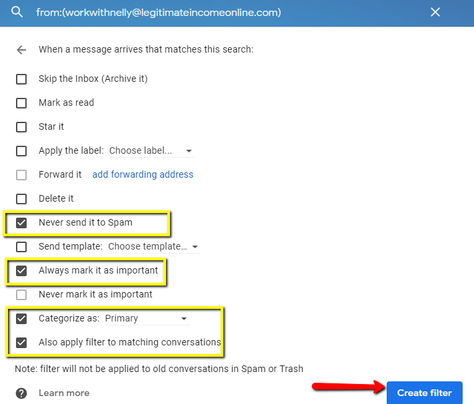This screenshot has height=404, width=474.
Task: Enable Mark as read checkbox
Action: pos(21,103)
